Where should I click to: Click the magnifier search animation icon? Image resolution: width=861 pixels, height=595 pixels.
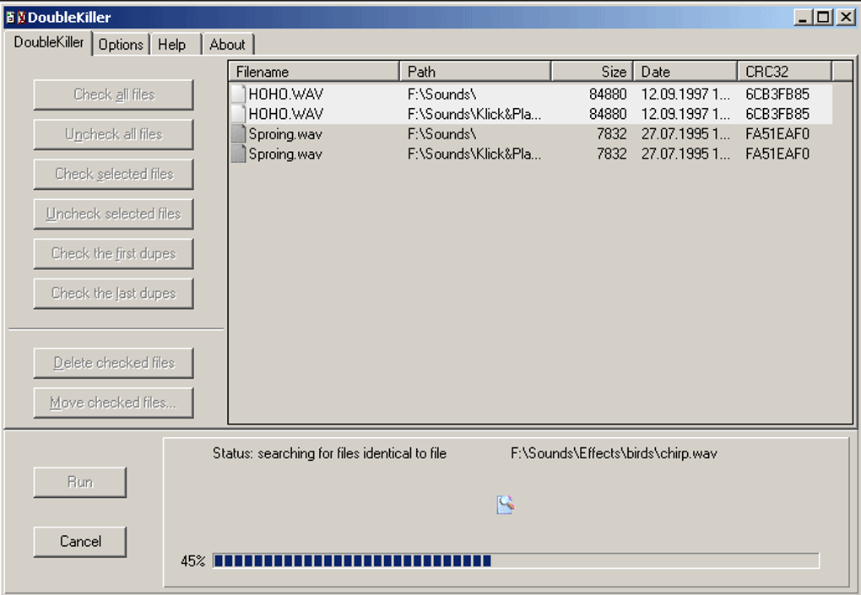tap(505, 505)
